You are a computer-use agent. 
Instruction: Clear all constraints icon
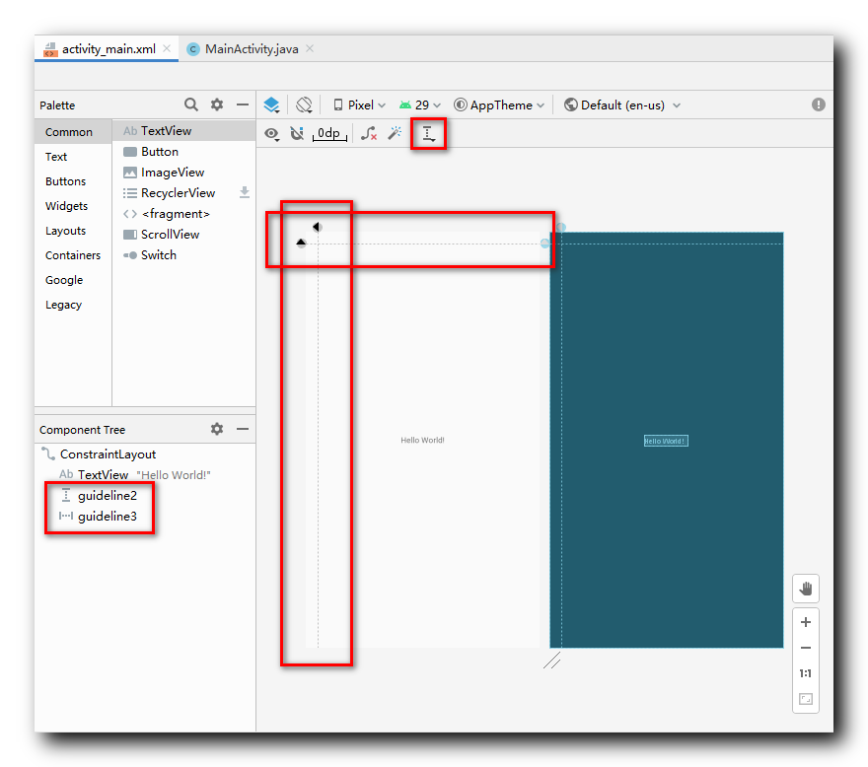click(x=369, y=133)
